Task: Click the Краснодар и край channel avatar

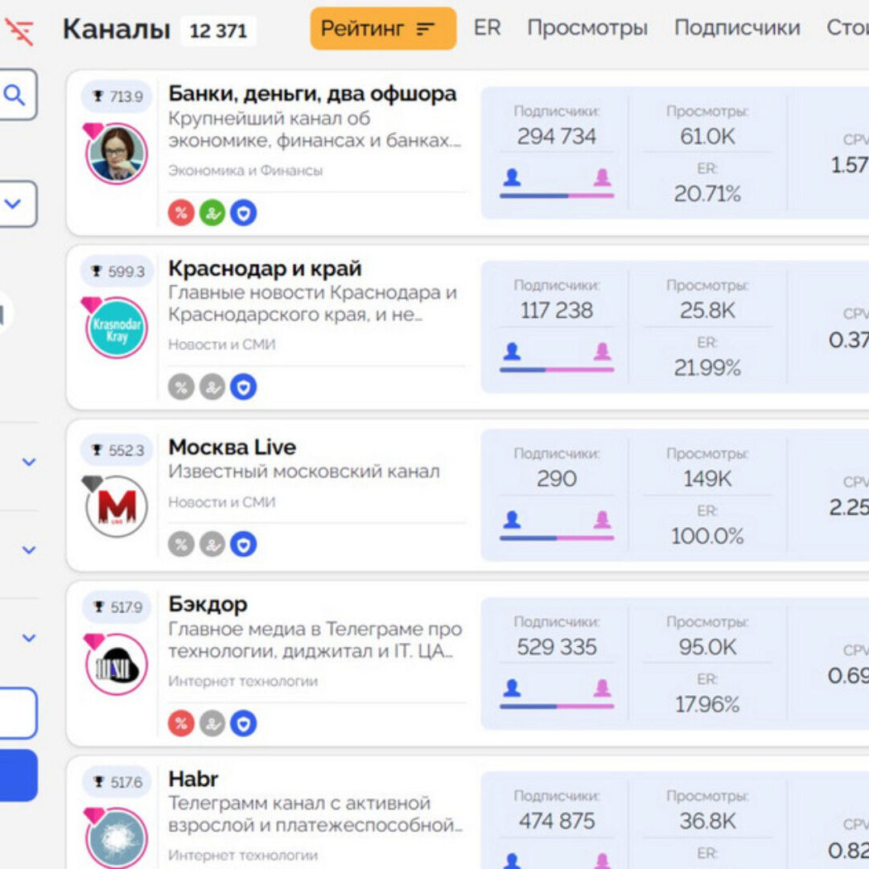Action: [x=117, y=328]
